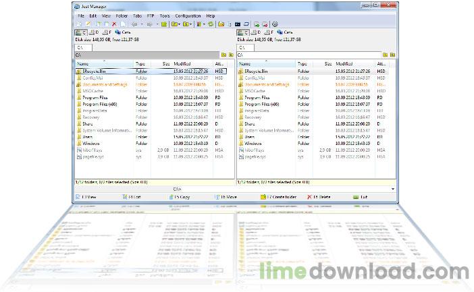The height and width of the screenshot is (292, 474).
Task: Select the Windows folder in the left panel
Action: pos(90,144)
